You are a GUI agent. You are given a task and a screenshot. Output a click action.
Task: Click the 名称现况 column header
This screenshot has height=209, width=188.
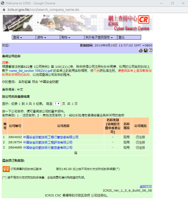(127, 126)
